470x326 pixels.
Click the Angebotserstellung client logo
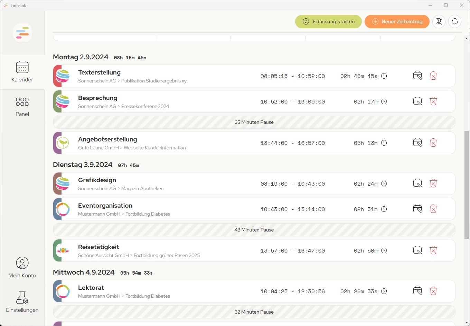tap(63, 143)
